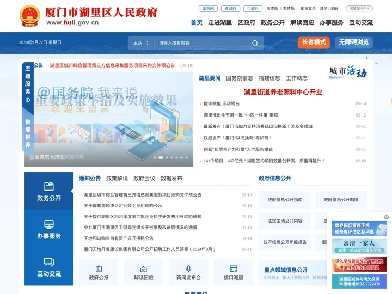Click 登录 | 注册 link
Image resolution: width=392 pixels, height=294 pixels.
329,8
